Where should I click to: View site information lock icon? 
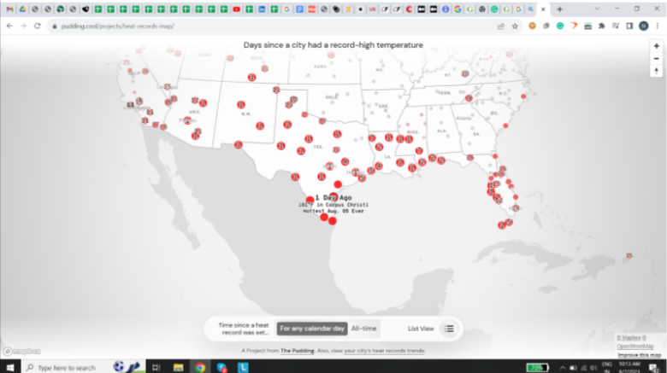click(55, 26)
